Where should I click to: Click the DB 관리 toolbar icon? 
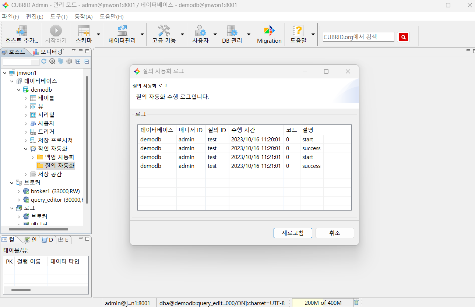pos(232,31)
